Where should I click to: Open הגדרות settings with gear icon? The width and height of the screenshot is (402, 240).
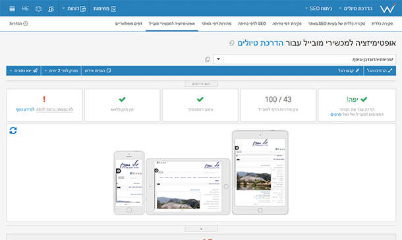tap(18, 24)
